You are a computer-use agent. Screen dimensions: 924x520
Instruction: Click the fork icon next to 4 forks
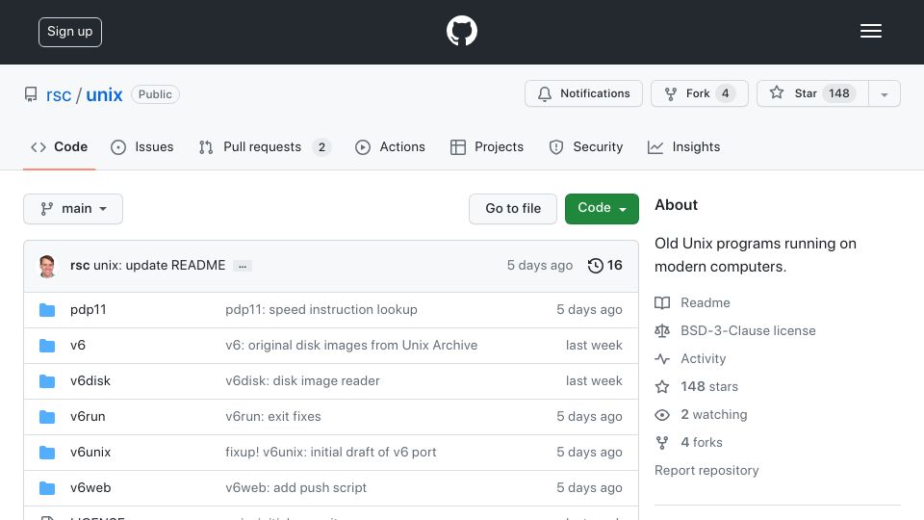[662, 443]
